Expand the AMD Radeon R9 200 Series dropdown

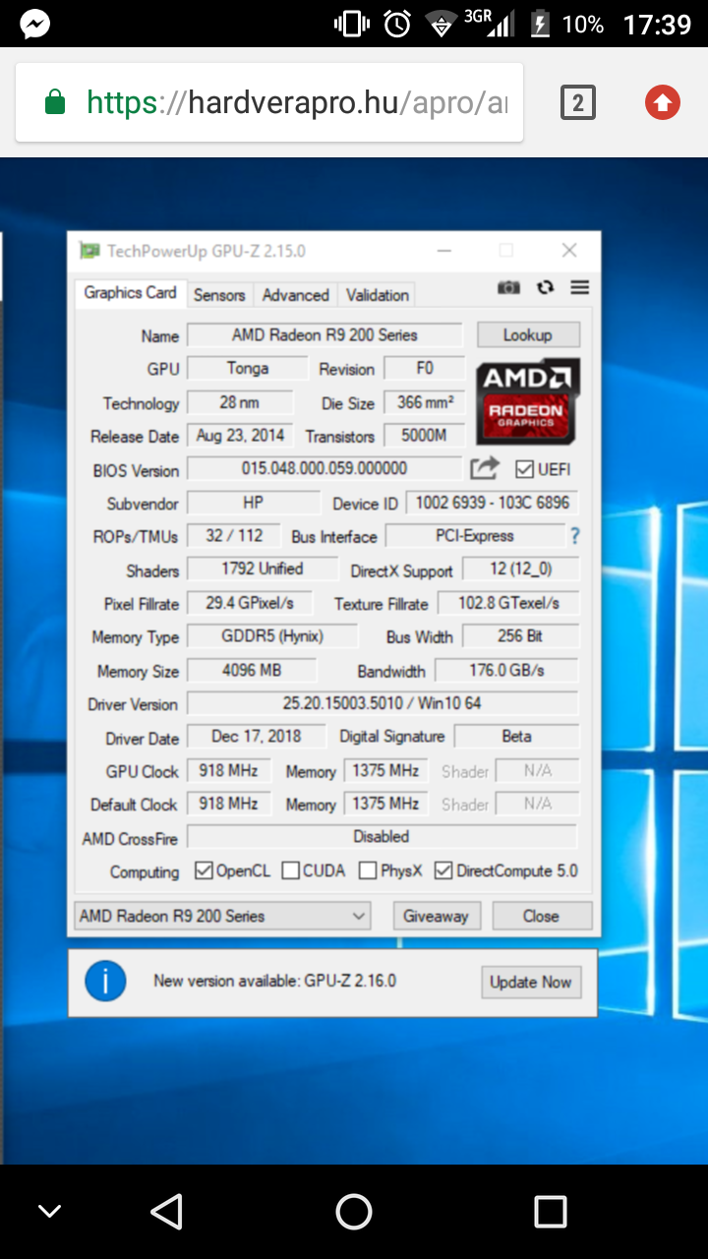(x=222, y=916)
